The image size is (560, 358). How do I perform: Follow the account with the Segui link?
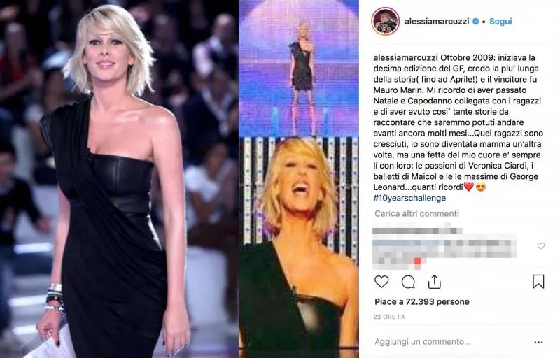(x=500, y=22)
